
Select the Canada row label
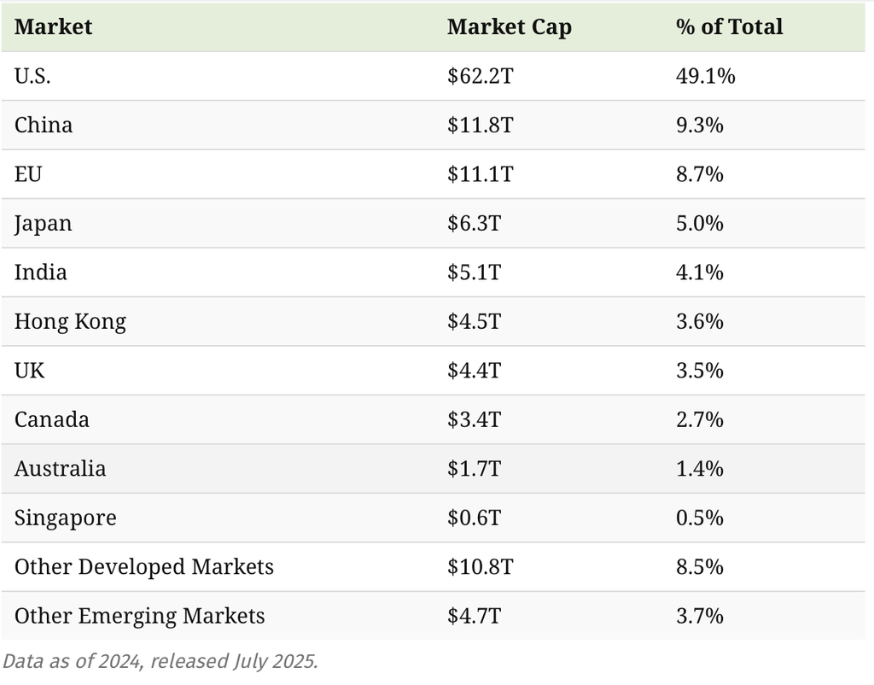tap(52, 419)
